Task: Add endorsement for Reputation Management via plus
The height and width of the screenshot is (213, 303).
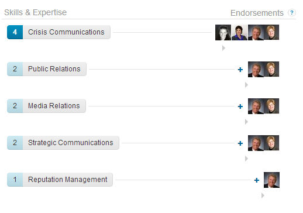Action: (257, 180)
